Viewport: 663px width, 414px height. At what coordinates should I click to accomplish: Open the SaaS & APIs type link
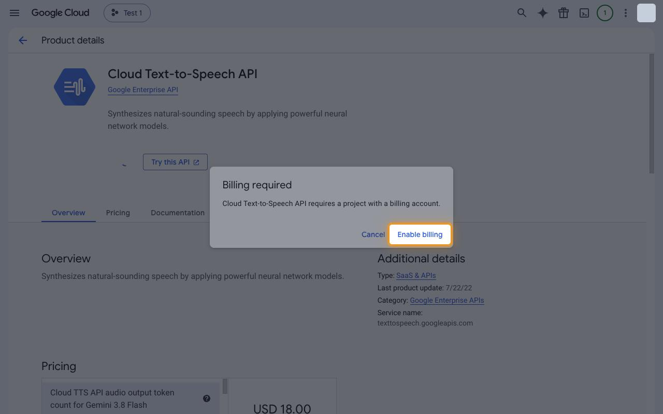pyautogui.click(x=416, y=275)
